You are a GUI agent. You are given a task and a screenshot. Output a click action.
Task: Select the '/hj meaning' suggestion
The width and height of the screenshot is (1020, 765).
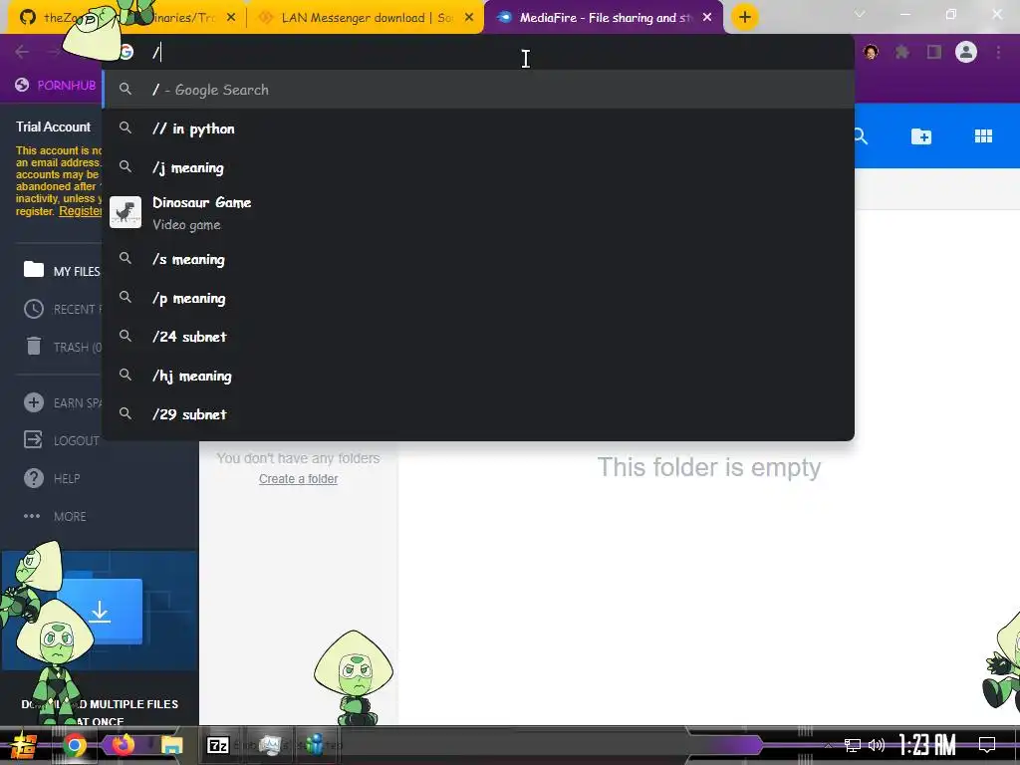pyautogui.click(x=478, y=376)
